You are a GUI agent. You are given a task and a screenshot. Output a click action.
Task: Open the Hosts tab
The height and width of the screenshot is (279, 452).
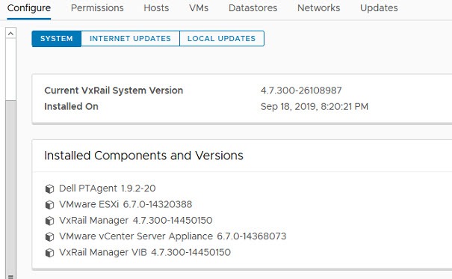tap(156, 8)
